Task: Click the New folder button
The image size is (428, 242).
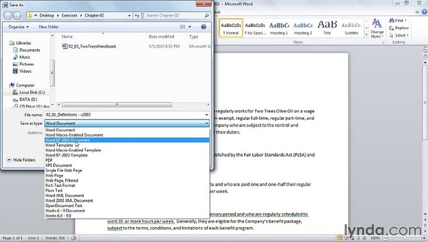Action: [49, 27]
